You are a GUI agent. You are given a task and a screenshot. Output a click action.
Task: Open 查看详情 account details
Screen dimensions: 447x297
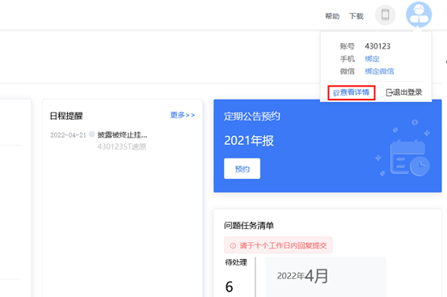[x=351, y=92]
